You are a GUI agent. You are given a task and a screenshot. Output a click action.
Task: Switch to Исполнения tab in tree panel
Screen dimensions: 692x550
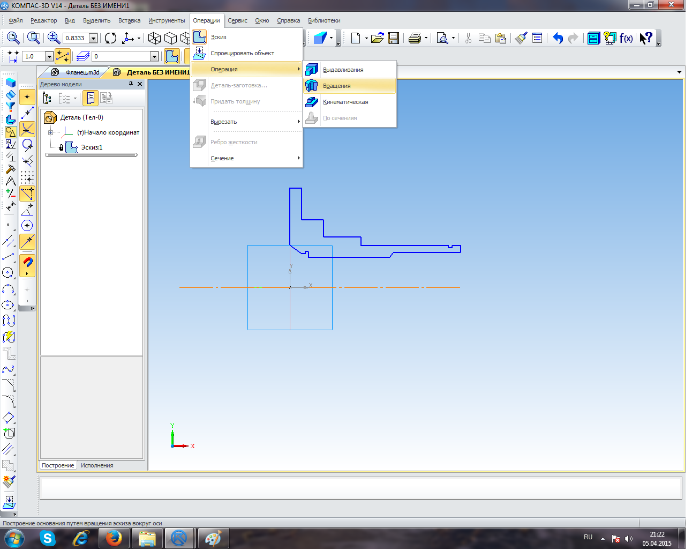[x=97, y=465]
